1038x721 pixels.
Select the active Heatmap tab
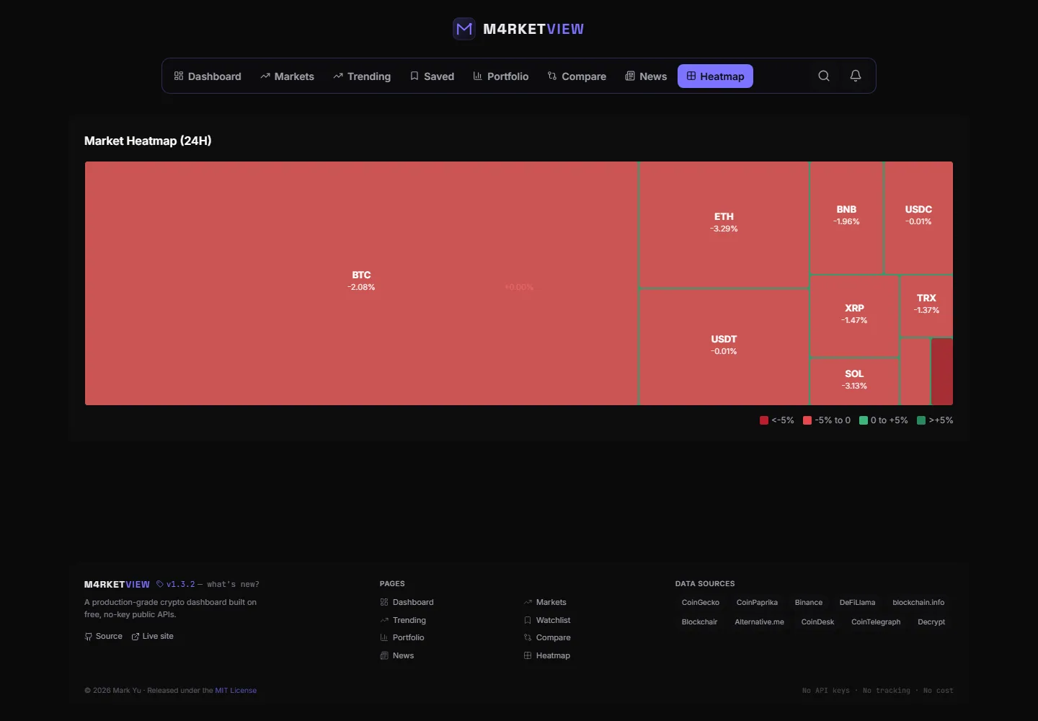click(715, 76)
